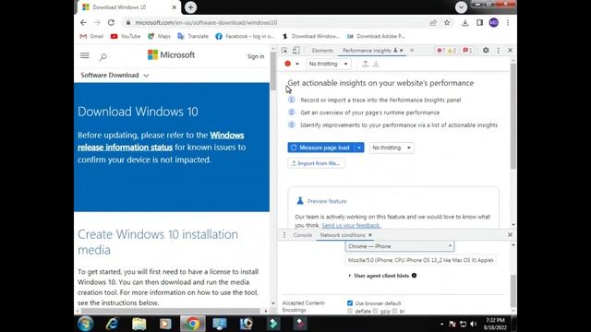Image resolution: width=591 pixels, height=332 pixels.
Task: Open new tab with plus button
Action: (x=190, y=7)
